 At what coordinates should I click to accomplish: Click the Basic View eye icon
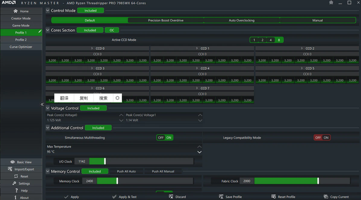click(x=13, y=162)
